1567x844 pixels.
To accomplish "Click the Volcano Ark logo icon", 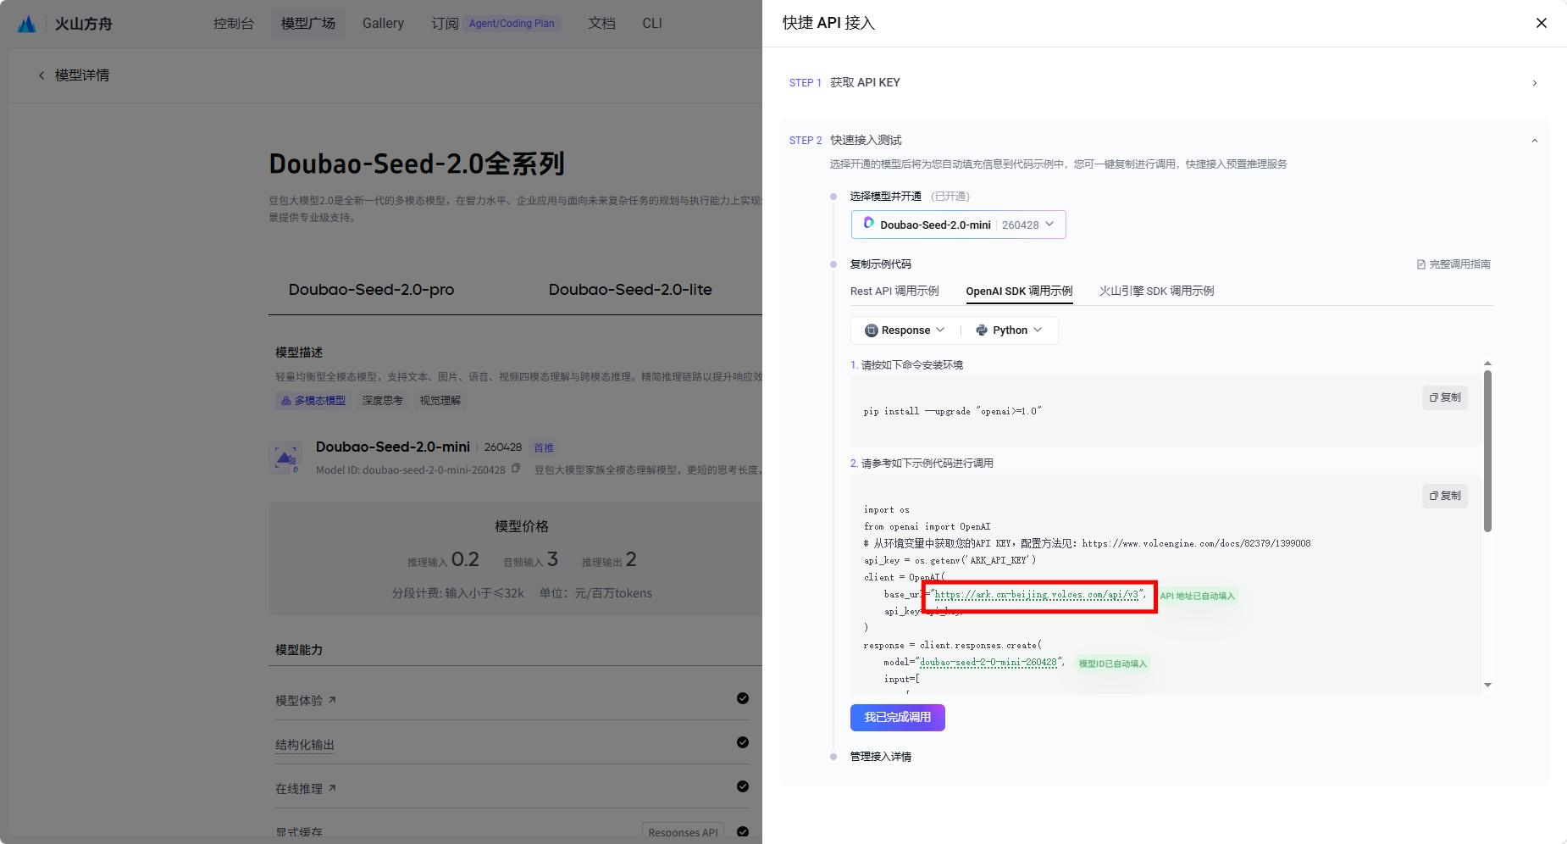I will [26, 24].
